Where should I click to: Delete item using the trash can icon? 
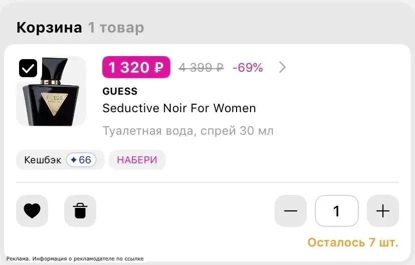tap(80, 211)
